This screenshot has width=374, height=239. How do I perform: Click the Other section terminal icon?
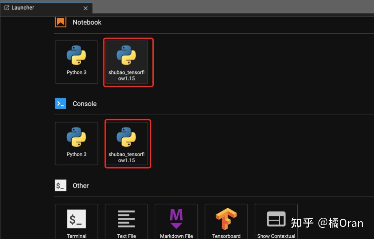(x=61, y=185)
